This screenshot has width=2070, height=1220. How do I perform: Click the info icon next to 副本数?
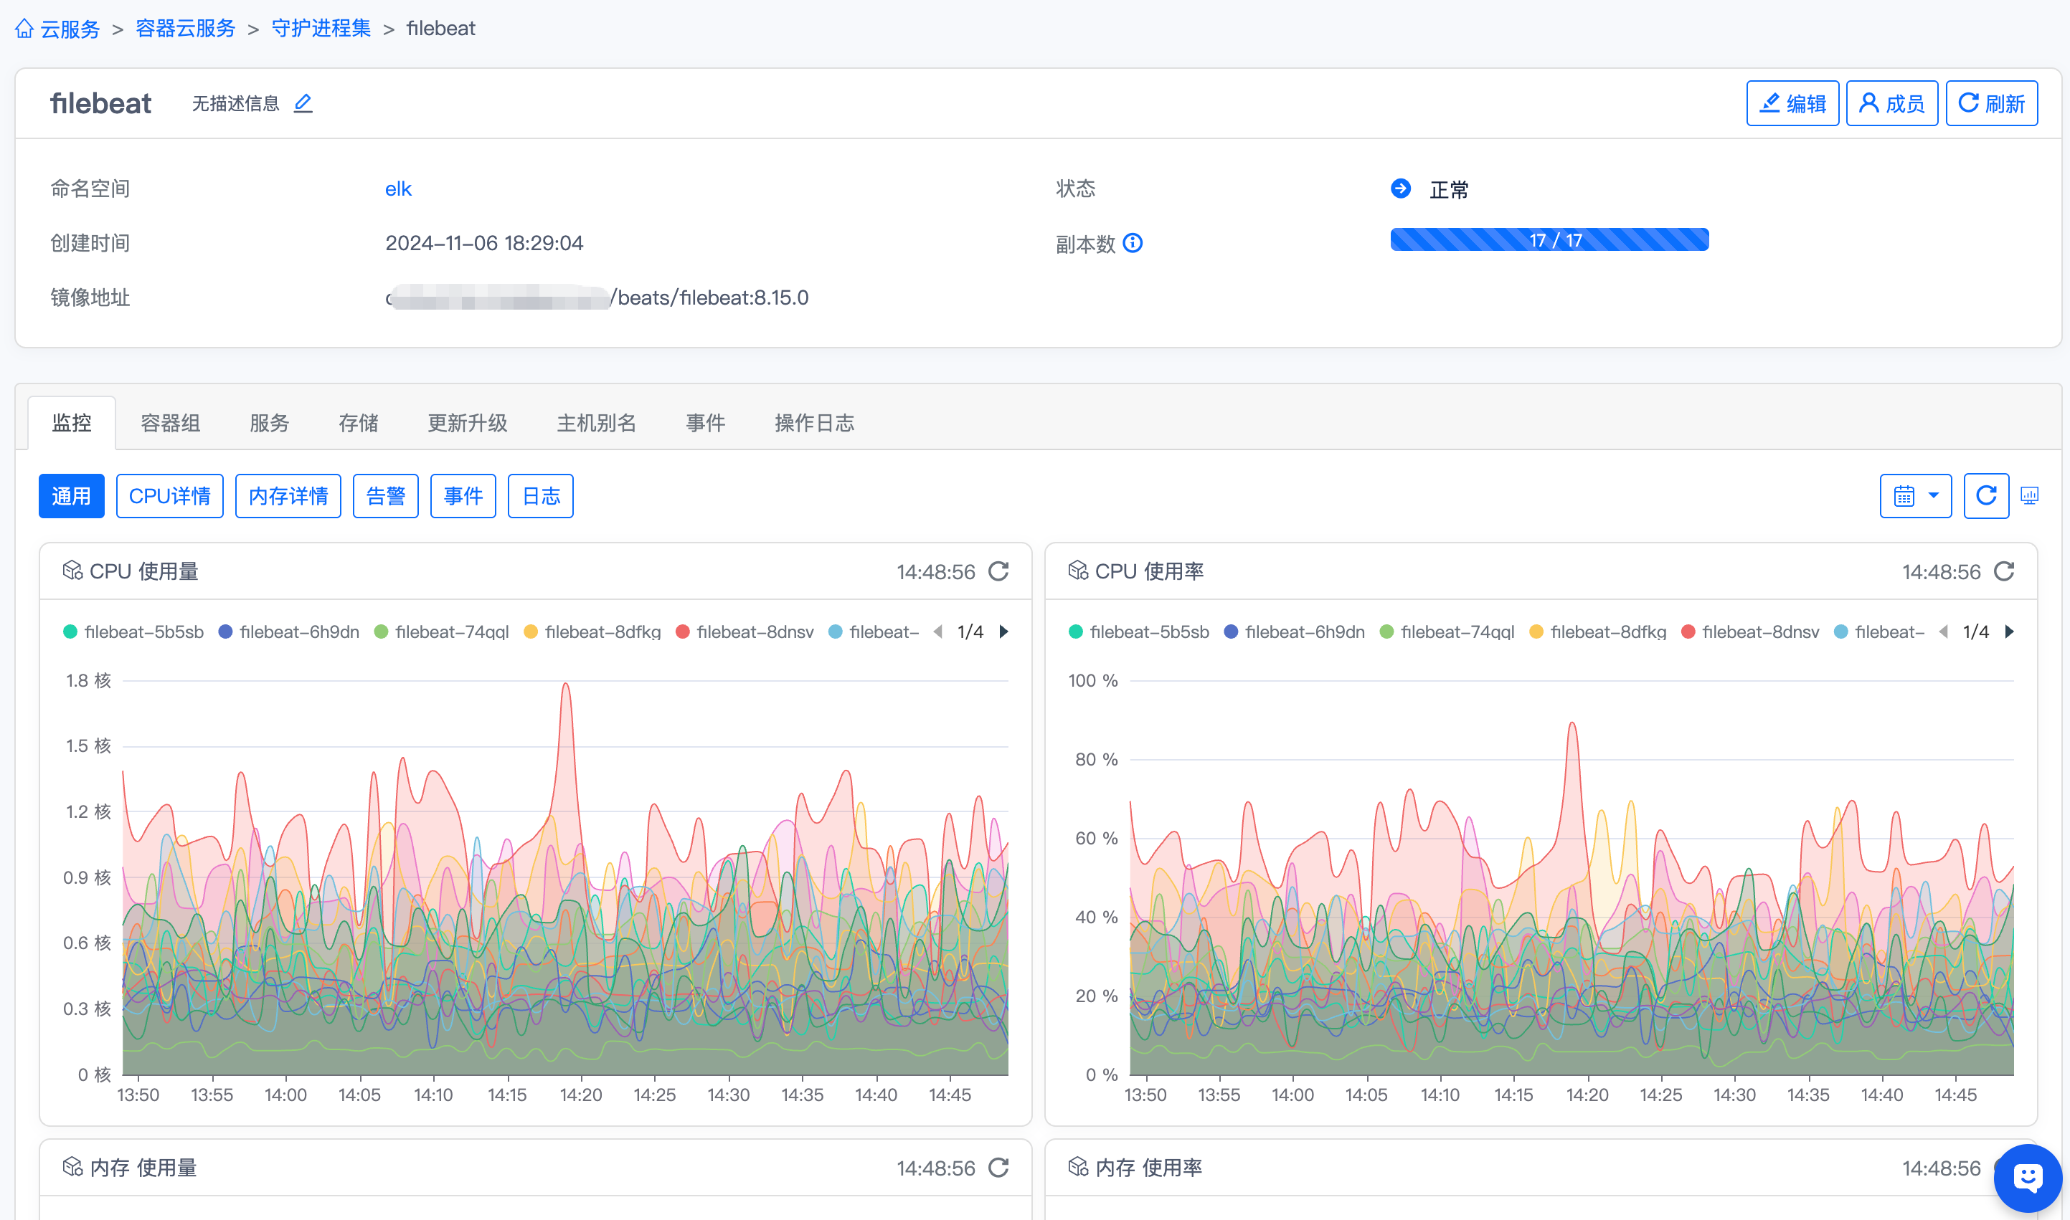pyautogui.click(x=1133, y=243)
